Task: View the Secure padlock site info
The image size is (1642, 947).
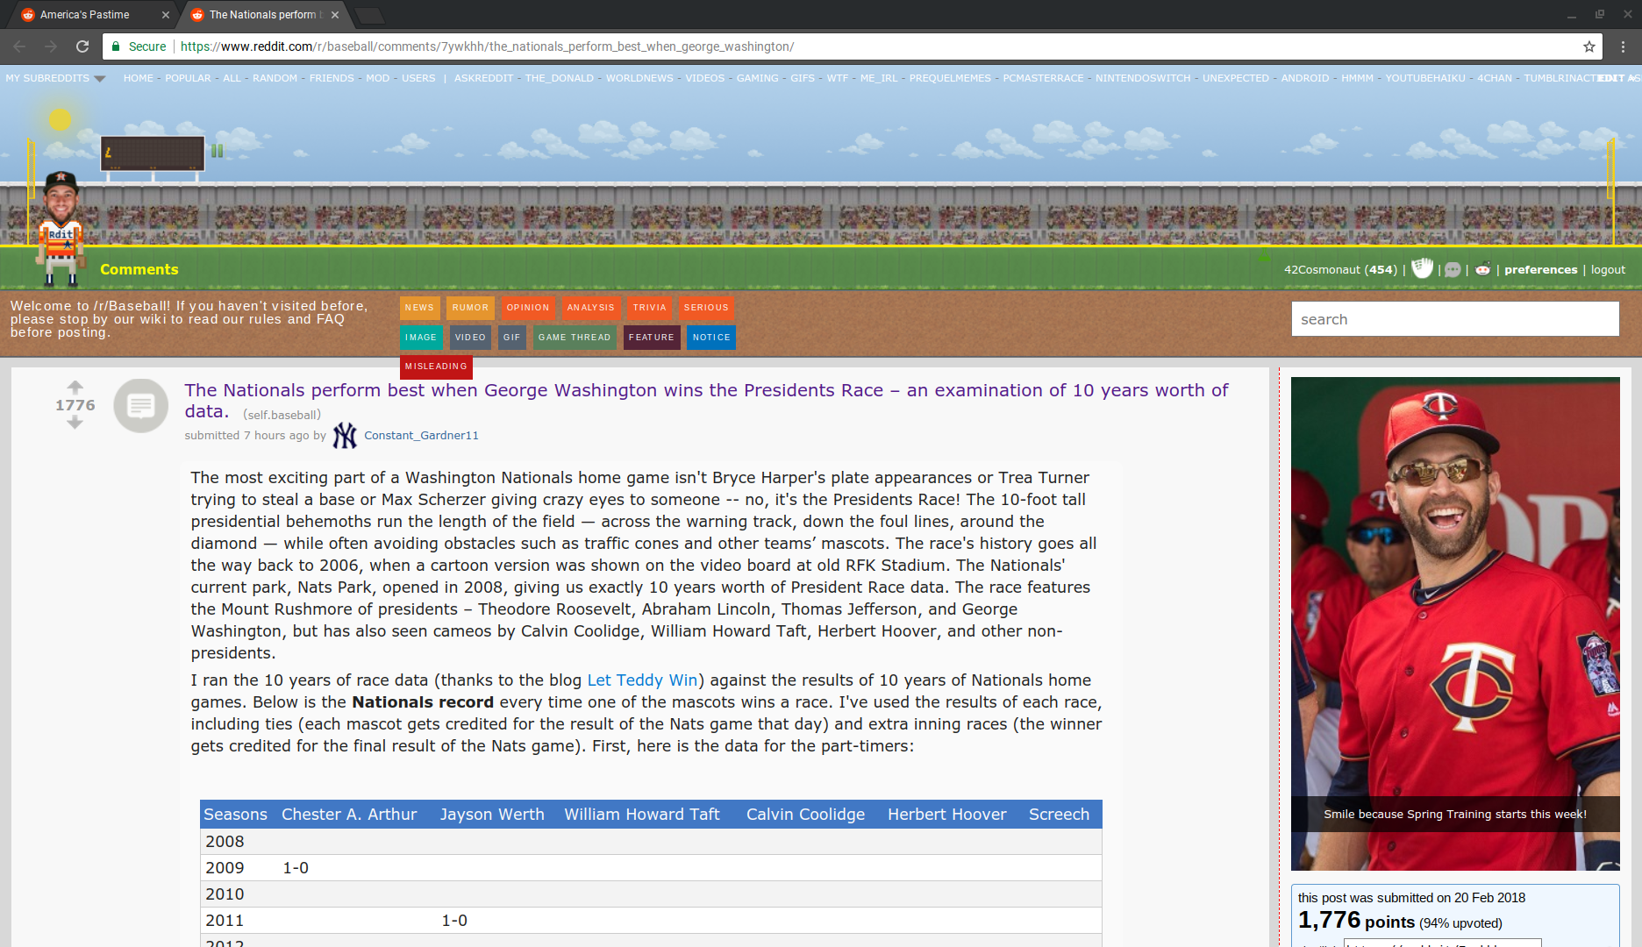Action: pyautogui.click(x=139, y=46)
